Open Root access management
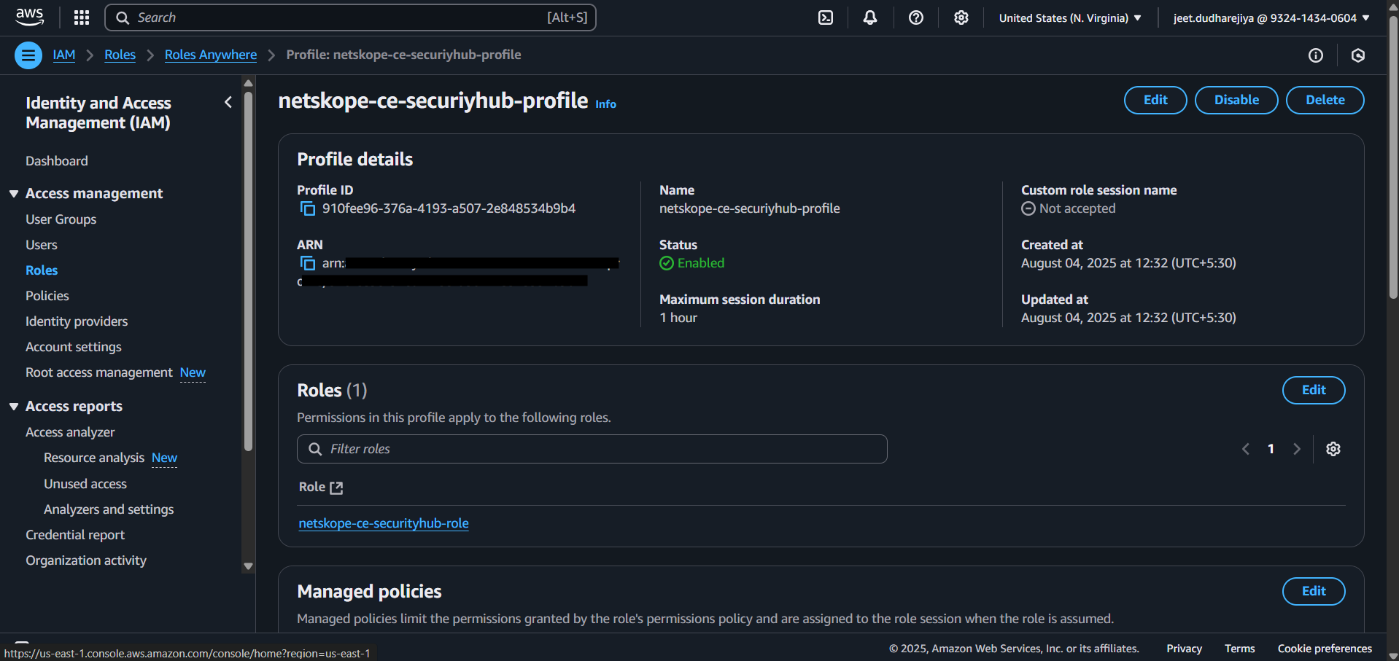 (99, 372)
